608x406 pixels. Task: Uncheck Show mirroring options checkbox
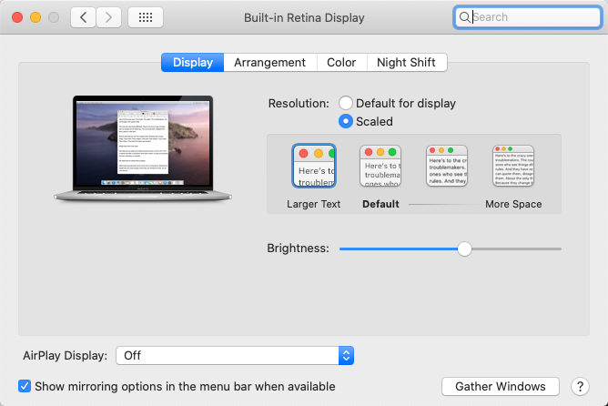[25, 386]
